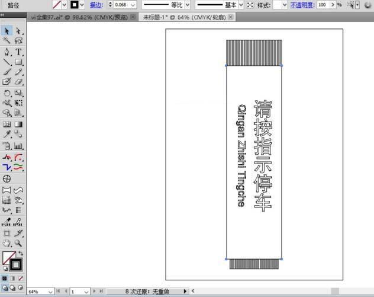Choose the Perspective Grid tool

tap(18, 113)
